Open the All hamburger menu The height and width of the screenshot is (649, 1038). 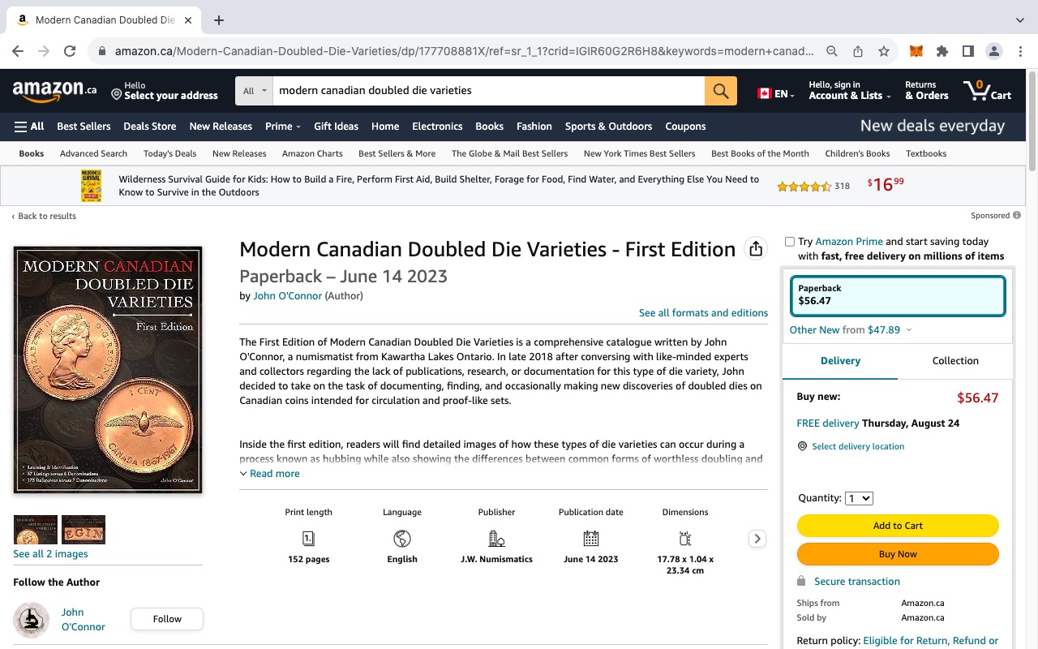click(29, 127)
